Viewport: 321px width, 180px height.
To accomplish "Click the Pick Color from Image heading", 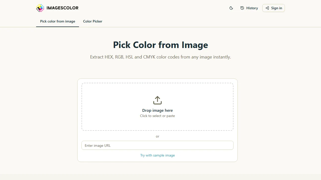I will 160,45.
